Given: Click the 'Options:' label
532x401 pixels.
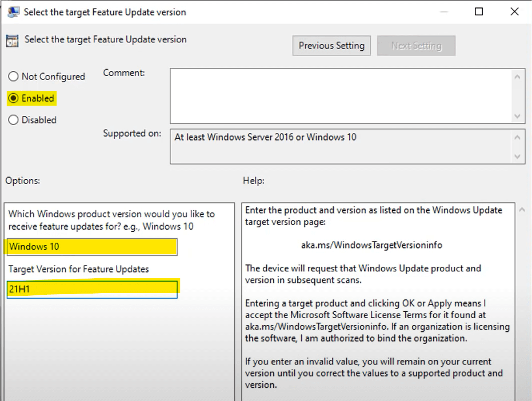Looking at the screenshot, I should [x=23, y=181].
